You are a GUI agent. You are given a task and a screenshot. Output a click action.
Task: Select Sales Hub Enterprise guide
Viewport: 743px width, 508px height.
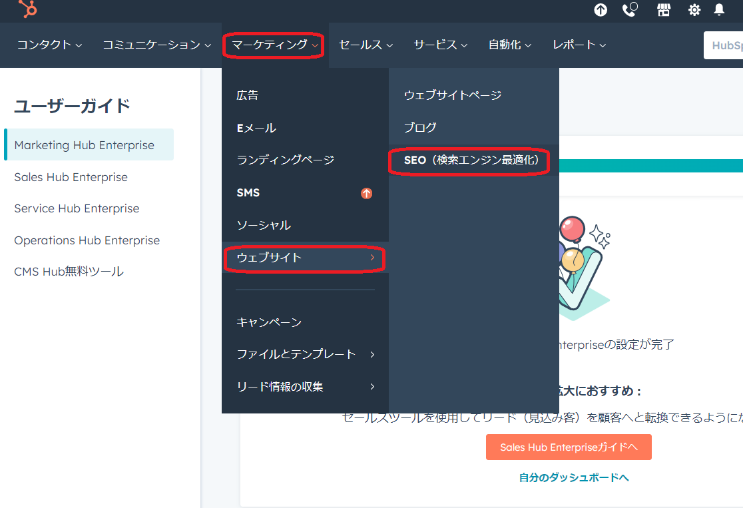pyautogui.click(x=71, y=176)
